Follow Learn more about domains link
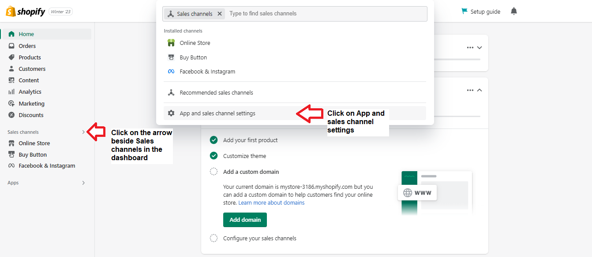This screenshot has width=592, height=257. click(271, 203)
